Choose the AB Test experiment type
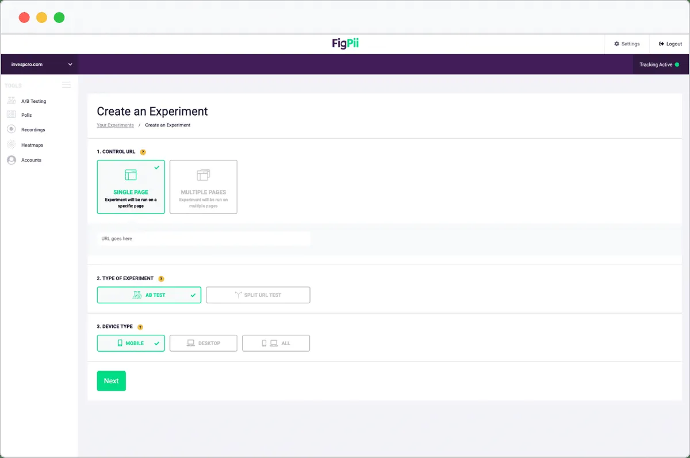 click(149, 295)
